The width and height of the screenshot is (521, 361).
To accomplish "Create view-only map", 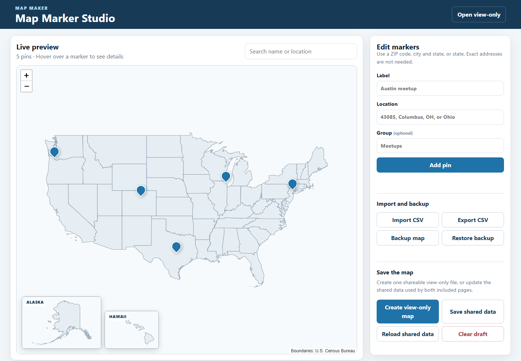I will click(408, 312).
